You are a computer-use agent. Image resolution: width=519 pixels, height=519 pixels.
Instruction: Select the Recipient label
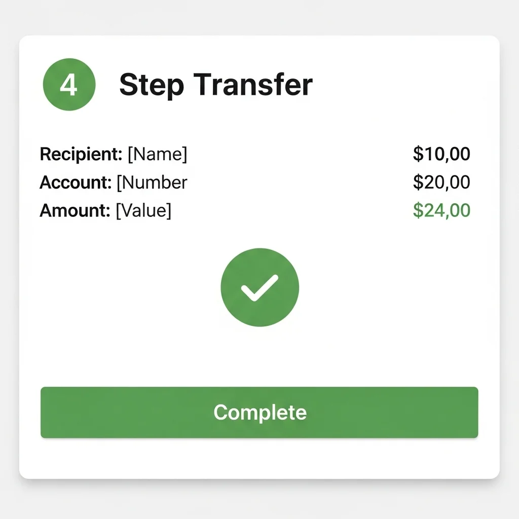tap(81, 154)
